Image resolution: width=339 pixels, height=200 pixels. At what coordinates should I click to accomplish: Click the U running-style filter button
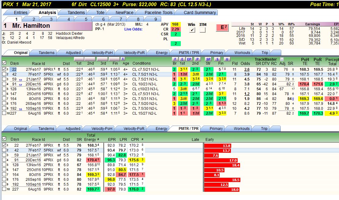point(227,59)
